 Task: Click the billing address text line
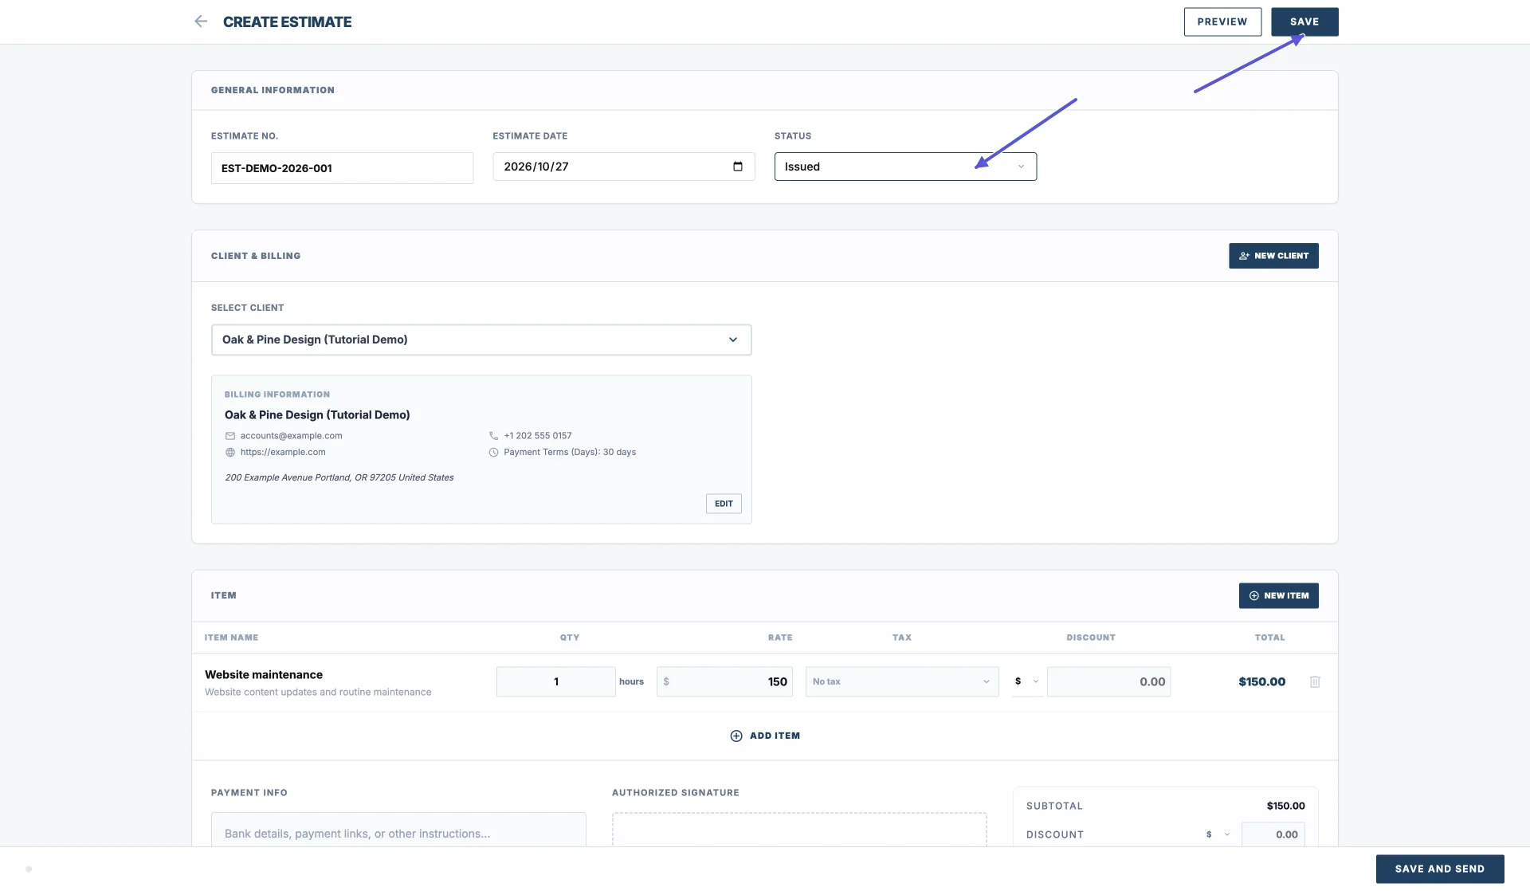[x=339, y=477]
